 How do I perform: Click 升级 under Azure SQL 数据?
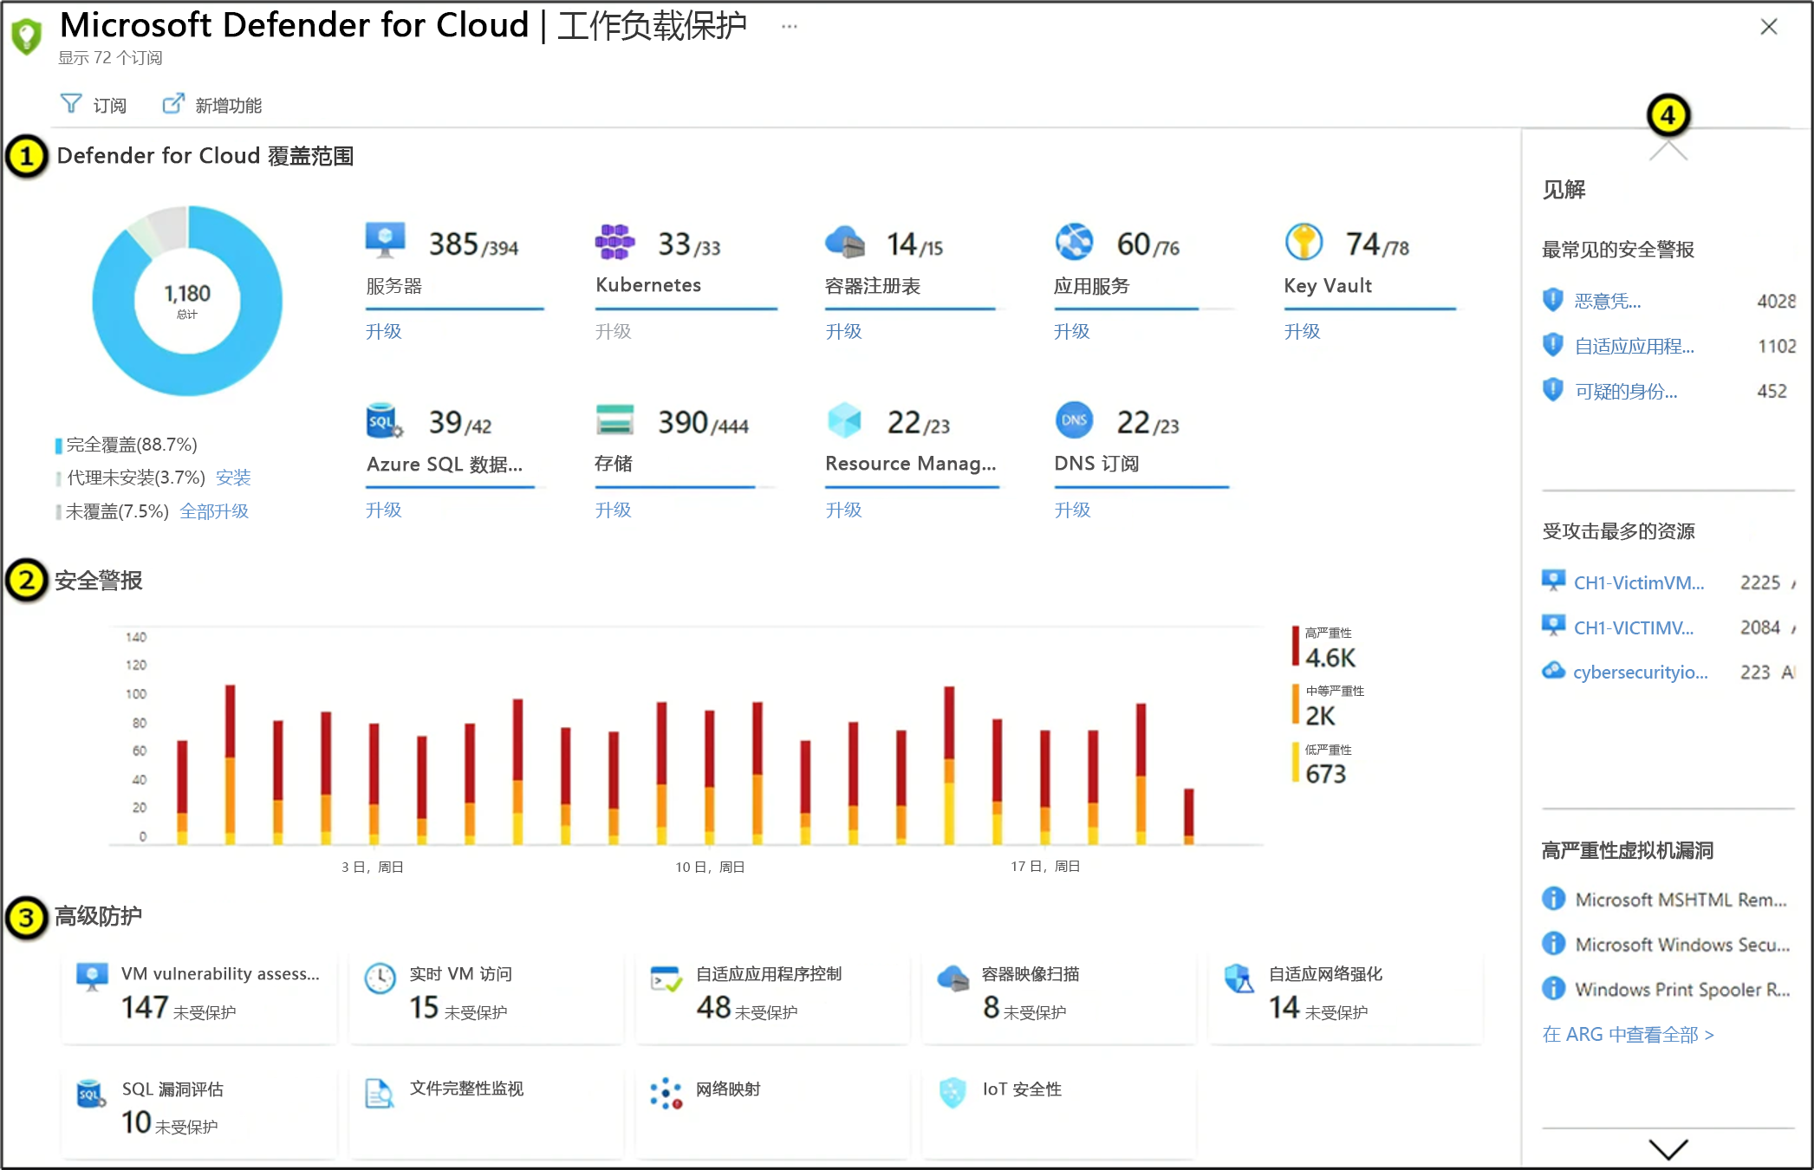[x=384, y=510]
